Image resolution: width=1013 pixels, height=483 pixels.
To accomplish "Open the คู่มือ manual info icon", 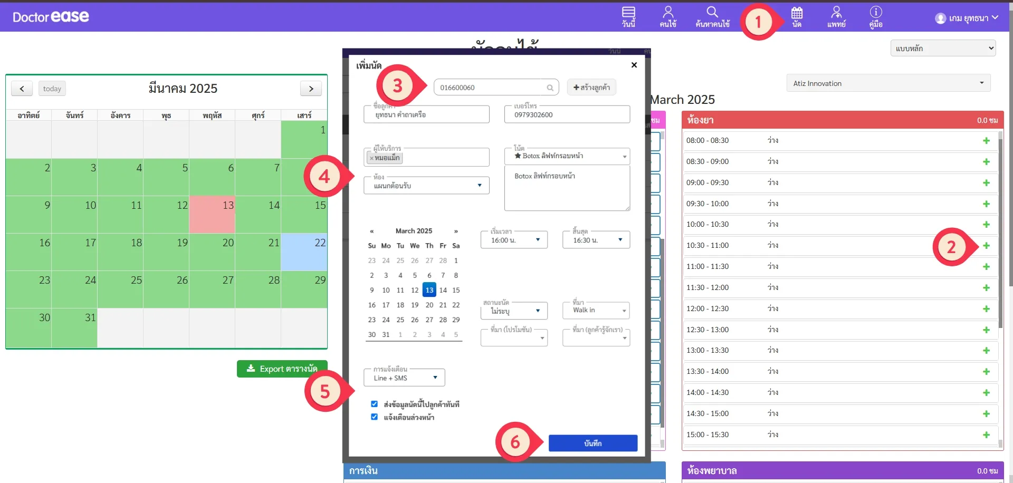I will pyautogui.click(x=876, y=16).
